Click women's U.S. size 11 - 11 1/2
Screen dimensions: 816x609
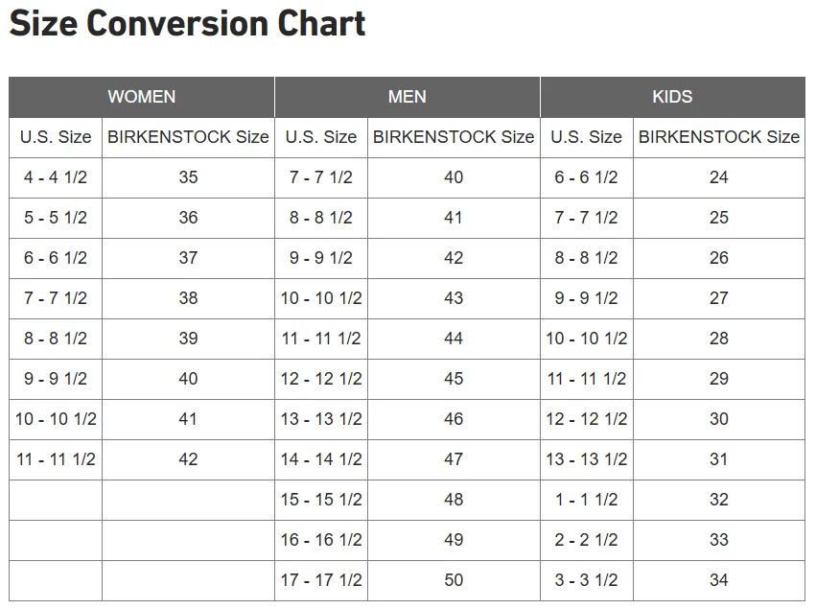[x=56, y=459]
